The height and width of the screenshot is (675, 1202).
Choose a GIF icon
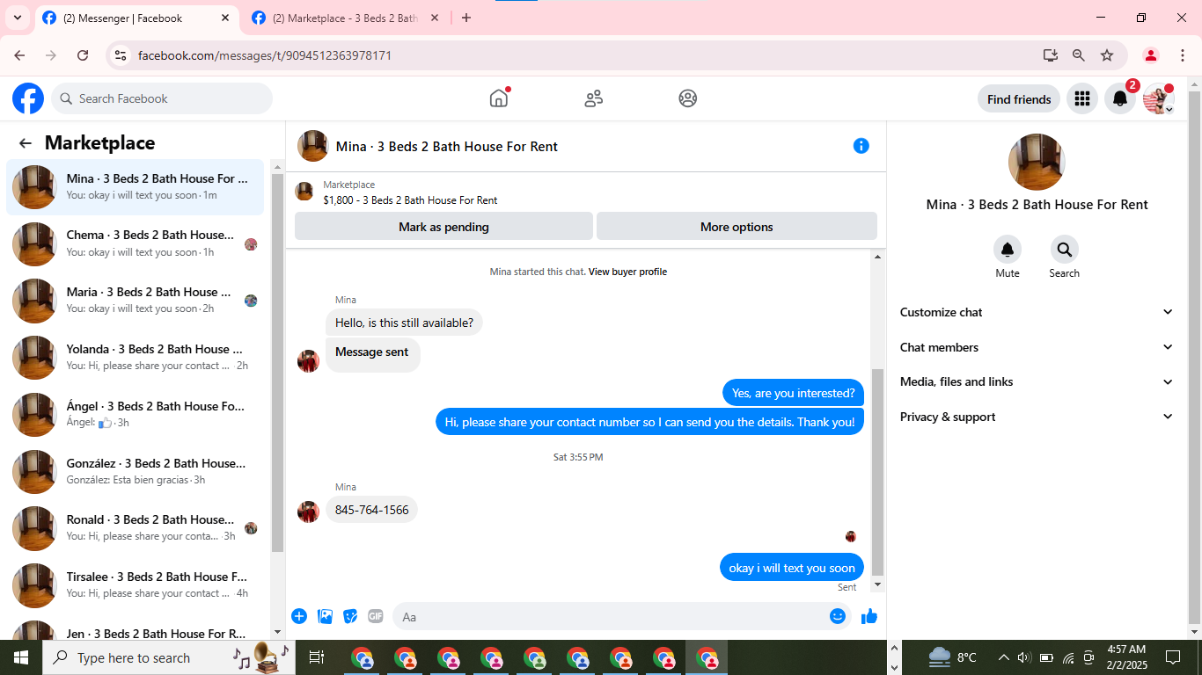(x=376, y=616)
